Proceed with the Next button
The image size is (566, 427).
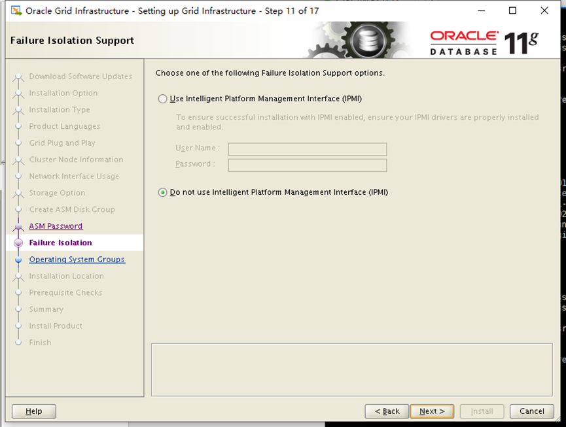(x=432, y=411)
